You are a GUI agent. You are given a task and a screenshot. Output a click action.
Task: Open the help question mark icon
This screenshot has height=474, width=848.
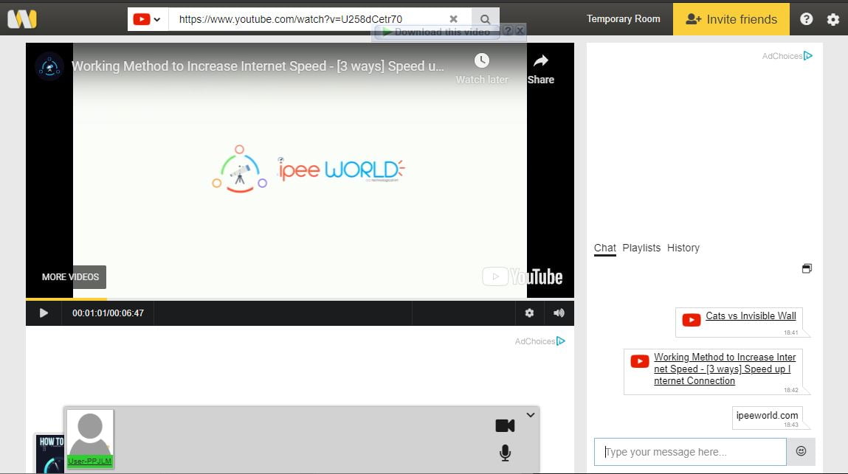click(x=807, y=19)
